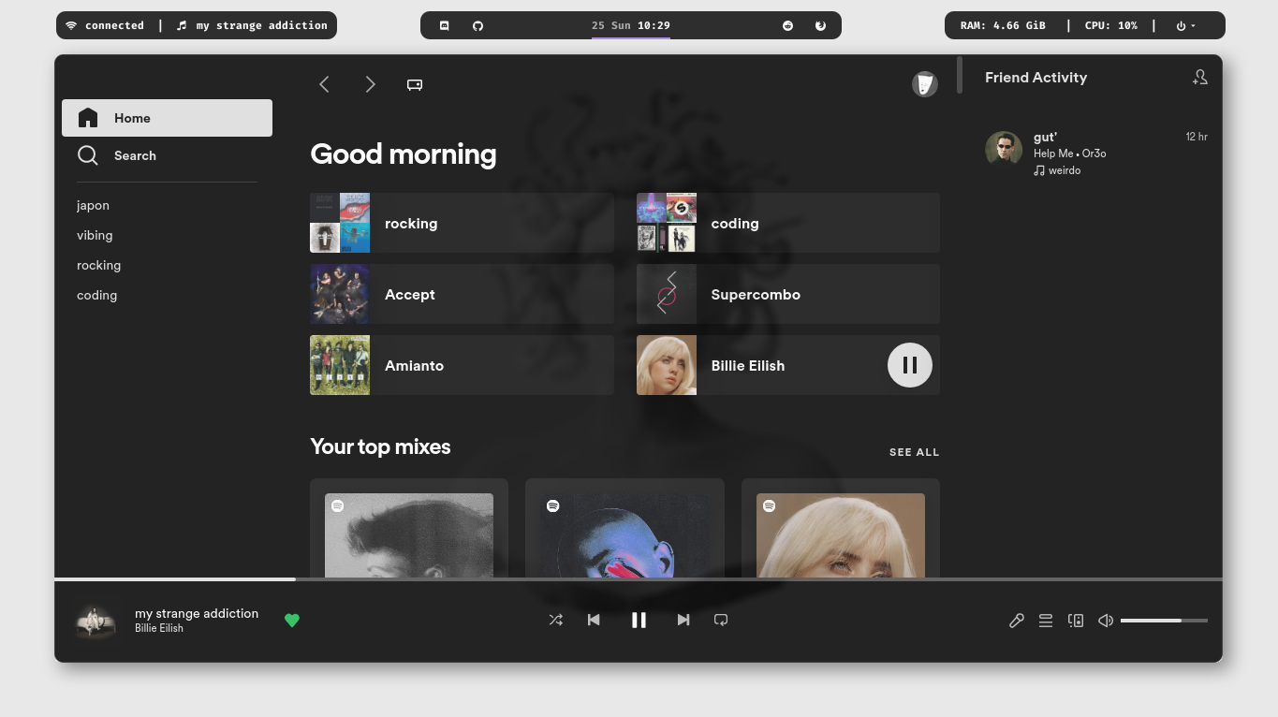Click the Good morning heading
Viewport: 1278px width, 717px height.
pyautogui.click(x=404, y=154)
